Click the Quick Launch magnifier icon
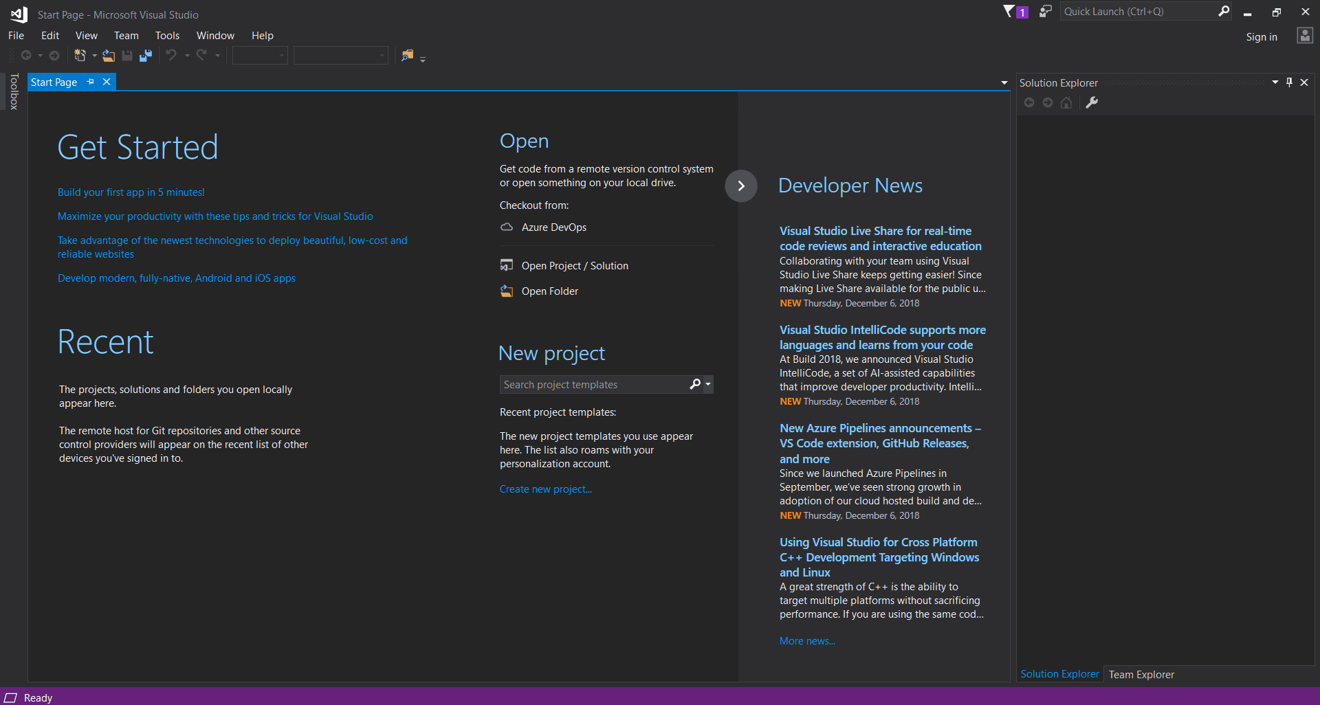Screen dimensions: 1320x705 click(x=1224, y=11)
